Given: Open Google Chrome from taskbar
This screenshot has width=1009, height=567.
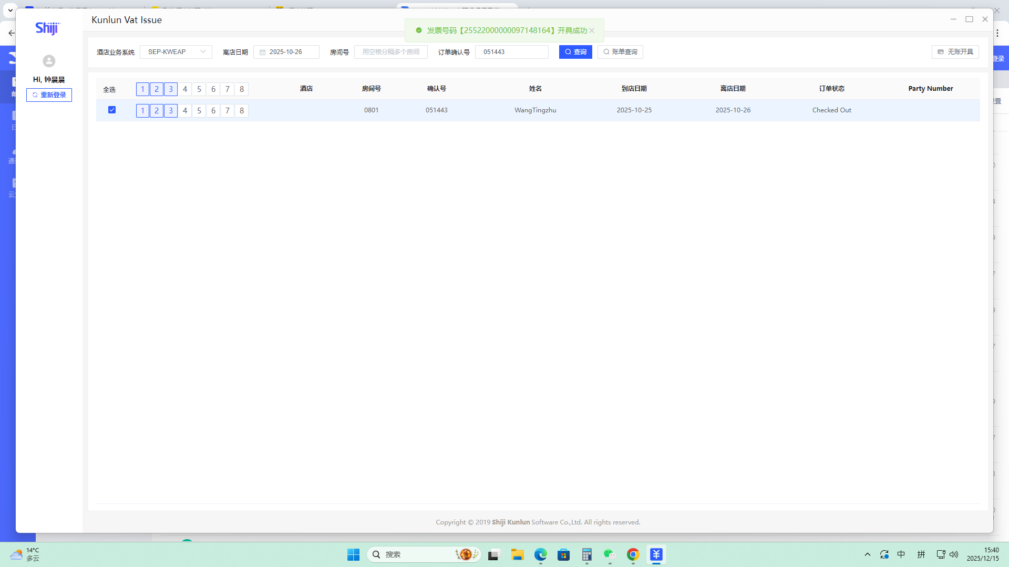Looking at the screenshot, I should 633,554.
